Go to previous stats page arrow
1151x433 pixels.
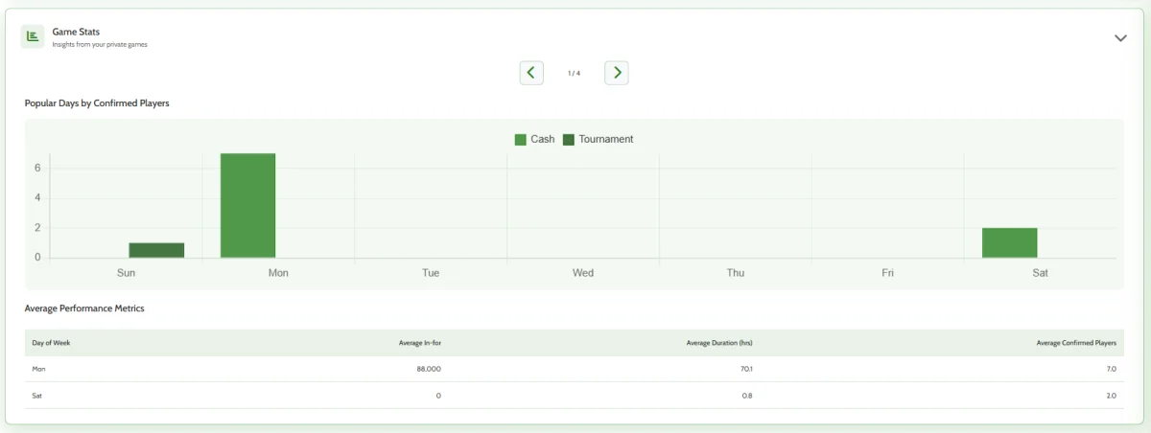coord(531,73)
